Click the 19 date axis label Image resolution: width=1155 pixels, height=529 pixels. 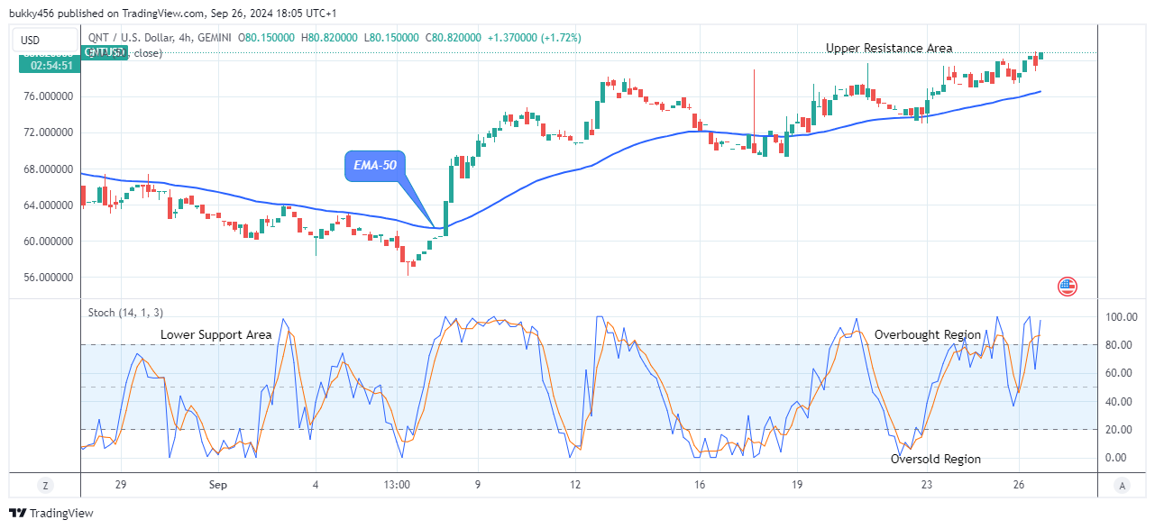(x=797, y=485)
